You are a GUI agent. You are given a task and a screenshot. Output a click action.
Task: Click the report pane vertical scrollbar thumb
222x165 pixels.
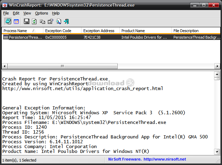[217, 78]
